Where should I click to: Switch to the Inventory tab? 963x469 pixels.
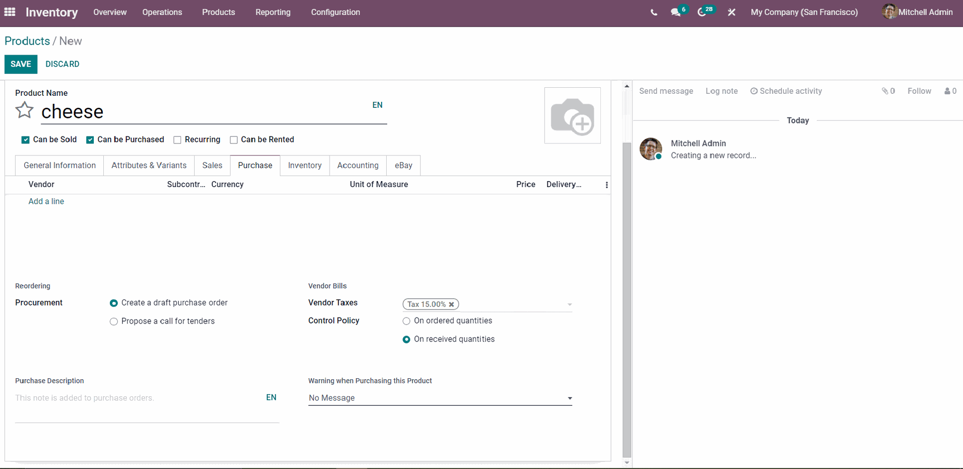coord(305,166)
